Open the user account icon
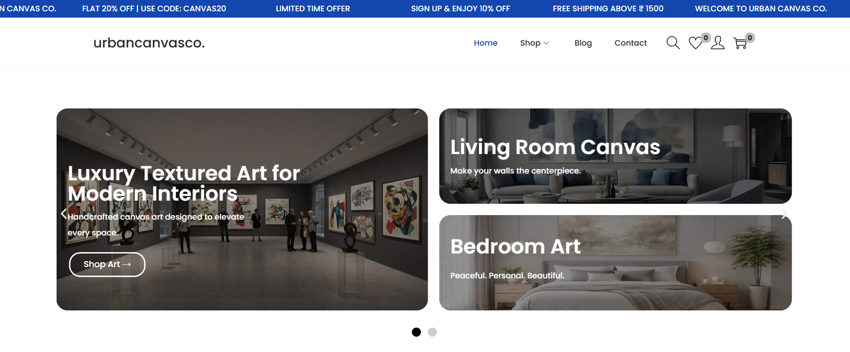Viewport: 850px width, 352px height. (717, 43)
